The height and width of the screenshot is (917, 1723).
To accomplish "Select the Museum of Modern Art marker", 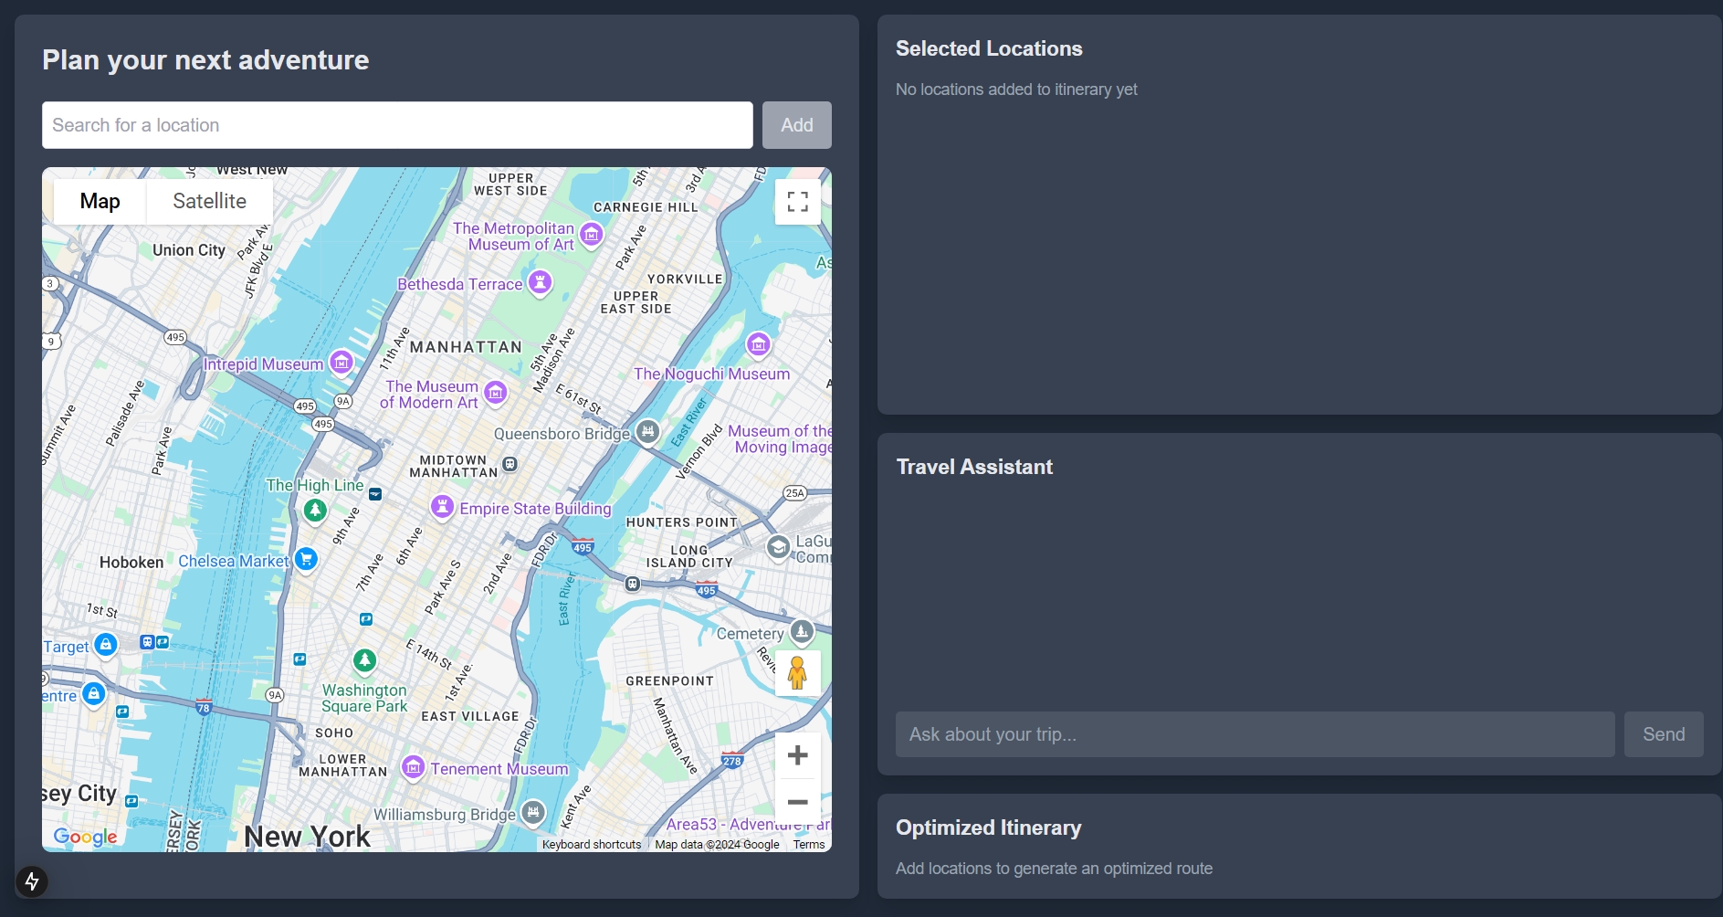I will [496, 393].
